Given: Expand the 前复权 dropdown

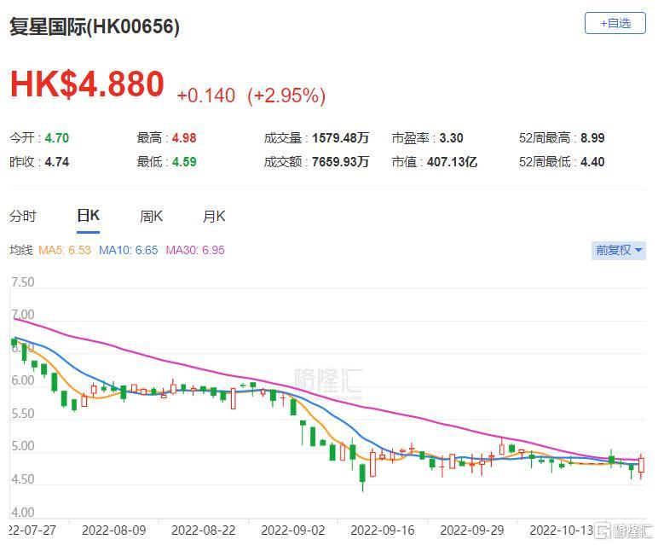Looking at the screenshot, I should point(619,250).
